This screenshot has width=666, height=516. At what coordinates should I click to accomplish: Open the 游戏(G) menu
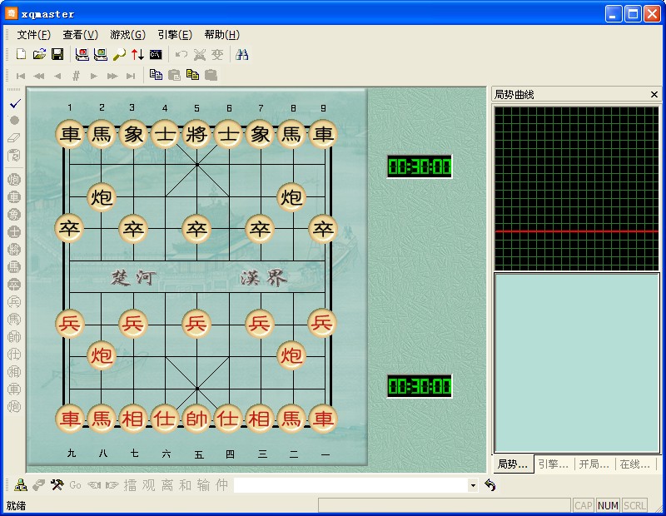[127, 35]
